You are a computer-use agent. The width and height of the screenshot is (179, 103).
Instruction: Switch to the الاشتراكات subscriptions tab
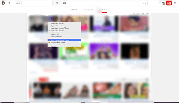[x=74, y=10]
